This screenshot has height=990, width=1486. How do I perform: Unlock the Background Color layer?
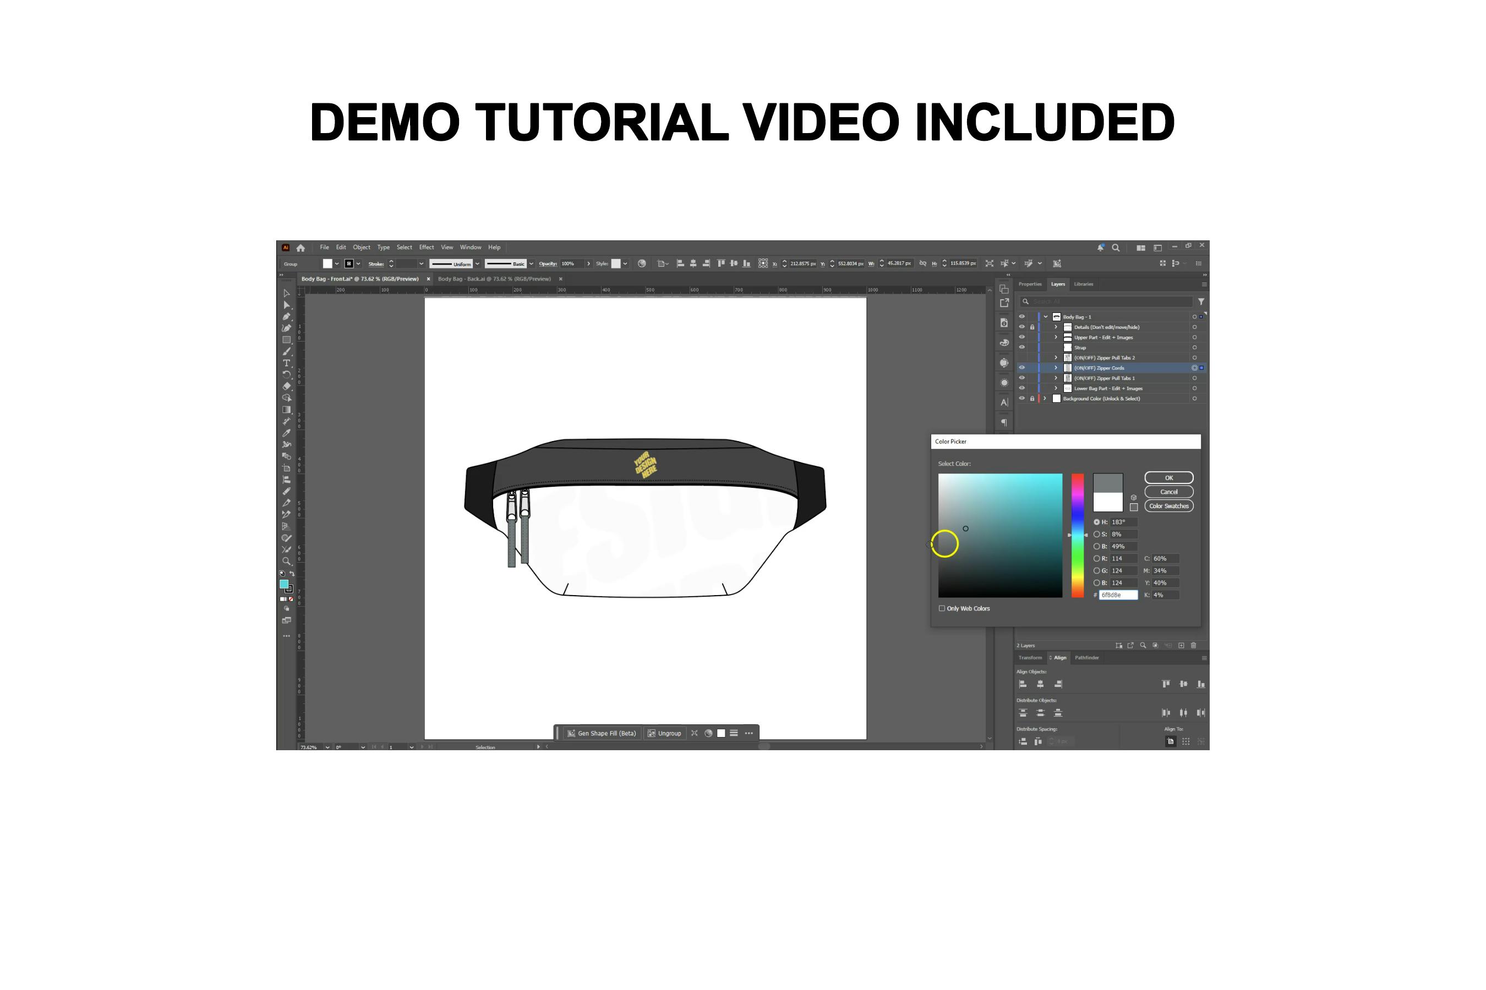pos(1032,398)
